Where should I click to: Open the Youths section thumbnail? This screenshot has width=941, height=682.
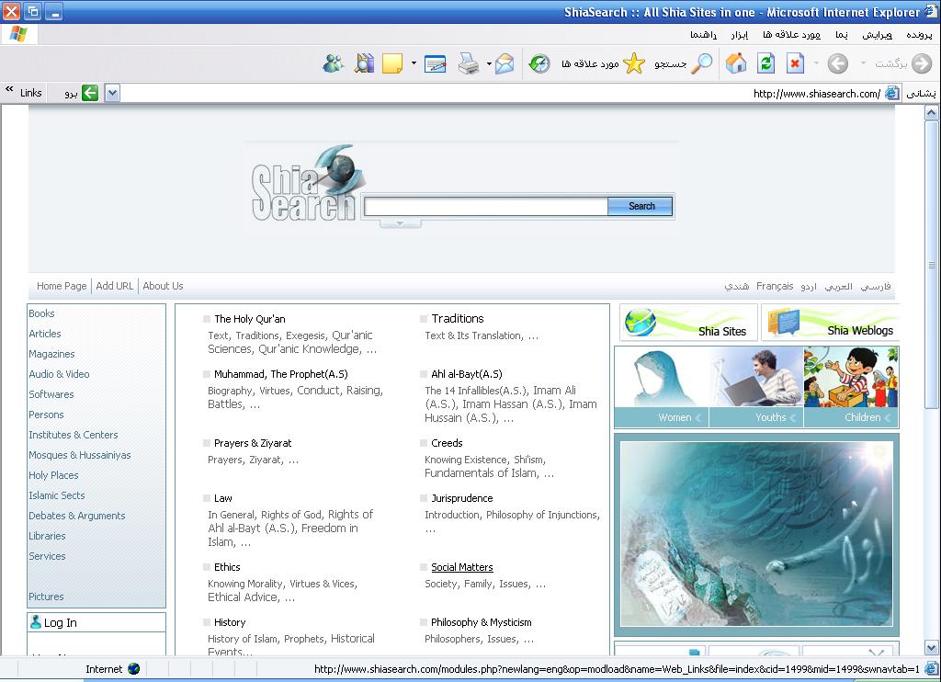pos(756,387)
